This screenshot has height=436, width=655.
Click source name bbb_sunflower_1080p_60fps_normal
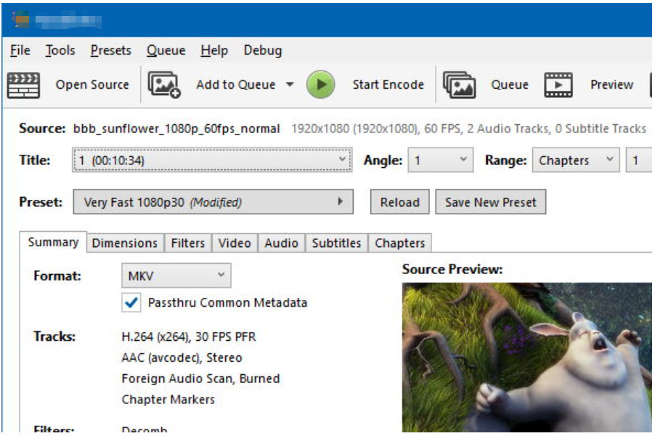tap(176, 129)
